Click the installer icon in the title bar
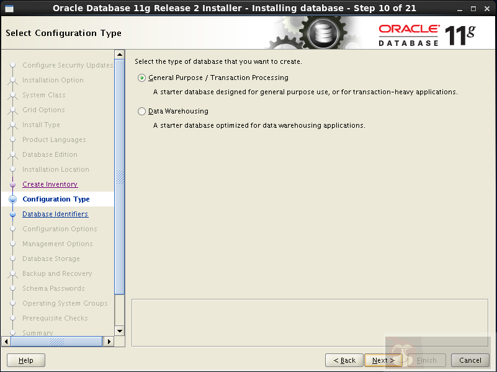 click(9, 8)
